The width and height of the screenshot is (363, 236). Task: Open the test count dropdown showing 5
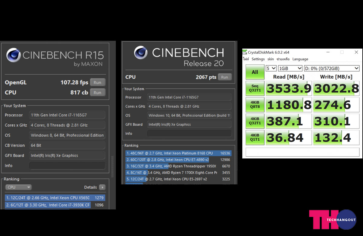[x=271, y=68]
